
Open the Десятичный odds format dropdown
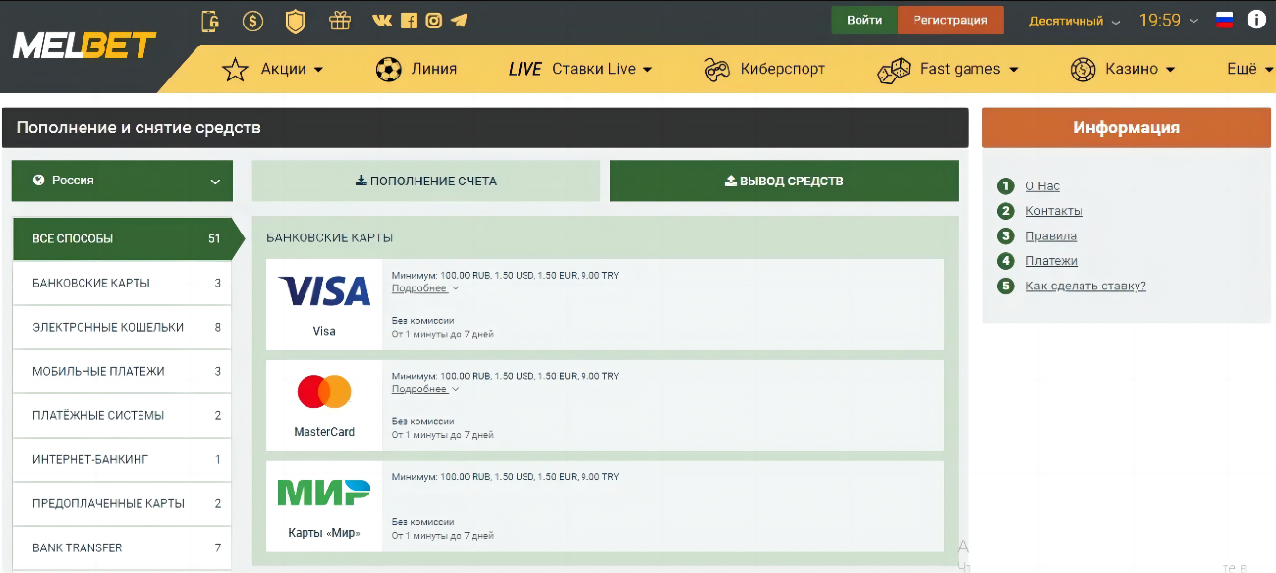[1075, 21]
